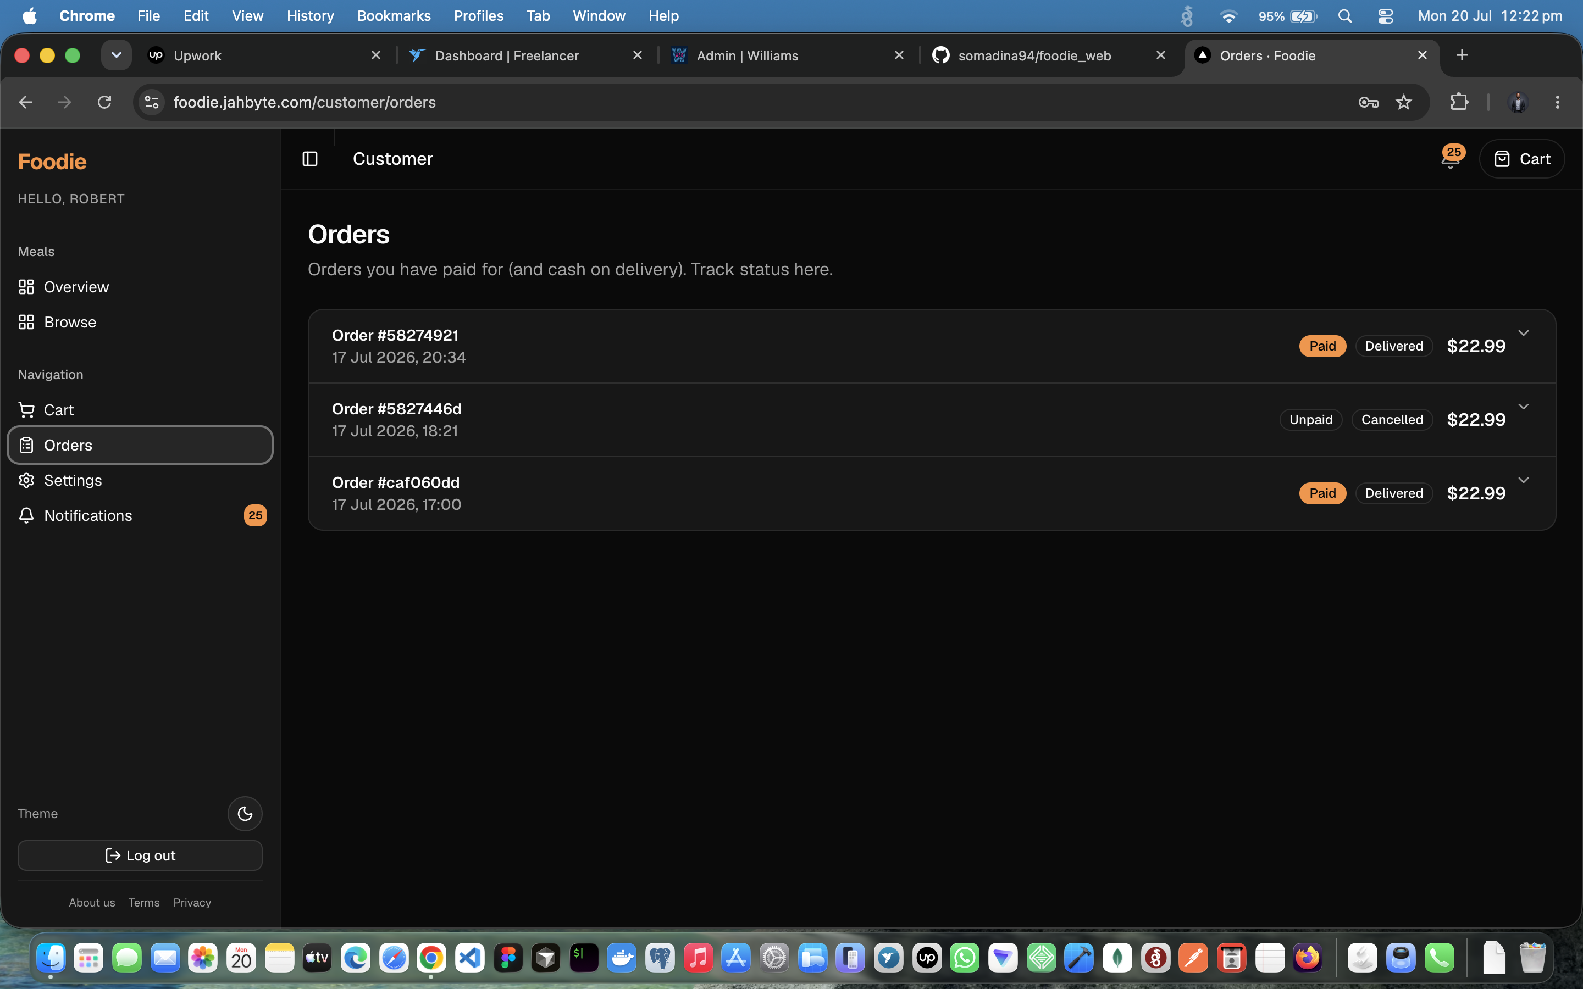Image resolution: width=1583 pixels, height=989 pixels.
Task: Open the Chrome profile avatar
Action: tap(1518, 103)
